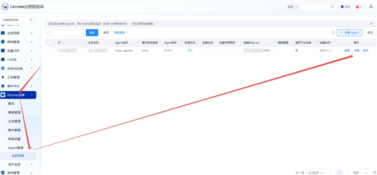Click the CMDB cube icon
377x175 pixels.
[x=3, y=59]
